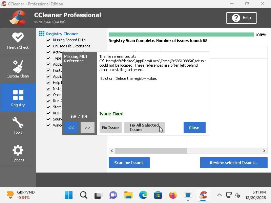Screen dimensions: 271x203
Task: Click the Fix Issue button
Action: coord(110,128)
